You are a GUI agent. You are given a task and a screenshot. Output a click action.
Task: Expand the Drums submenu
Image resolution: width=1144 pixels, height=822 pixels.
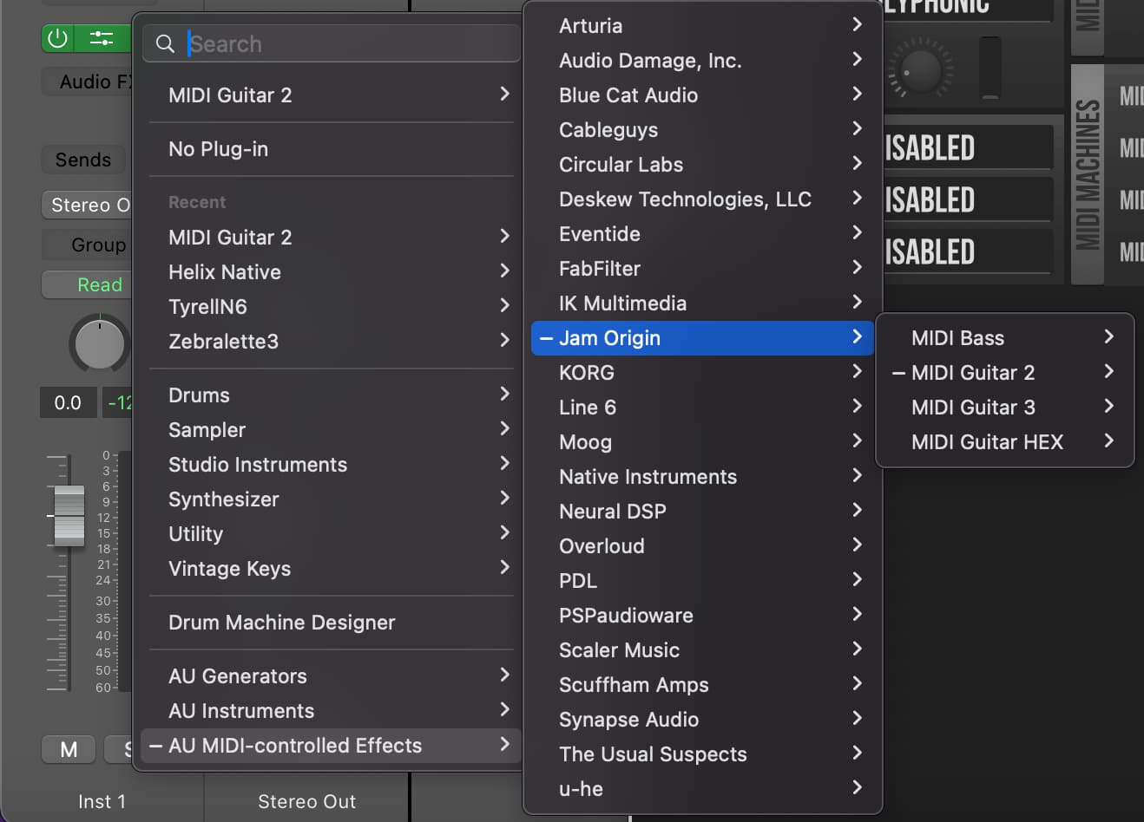(332, 395)
